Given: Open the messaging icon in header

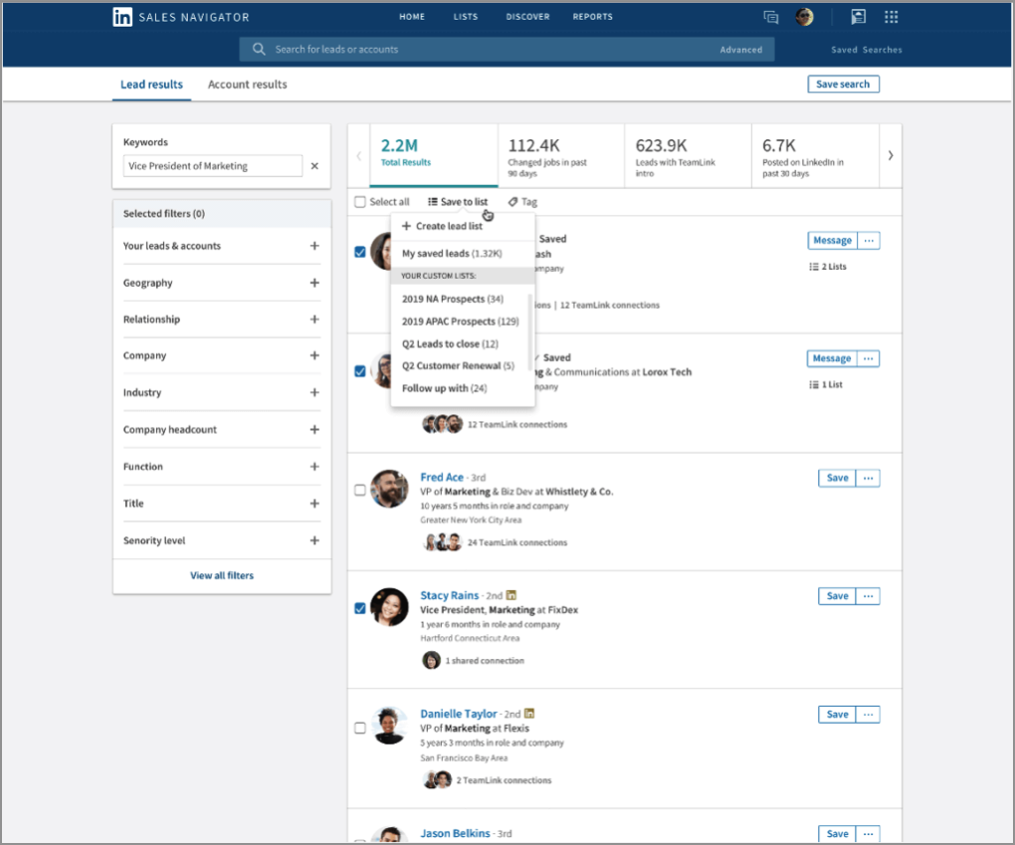Looking at the screenshot, I should [770, 17].
